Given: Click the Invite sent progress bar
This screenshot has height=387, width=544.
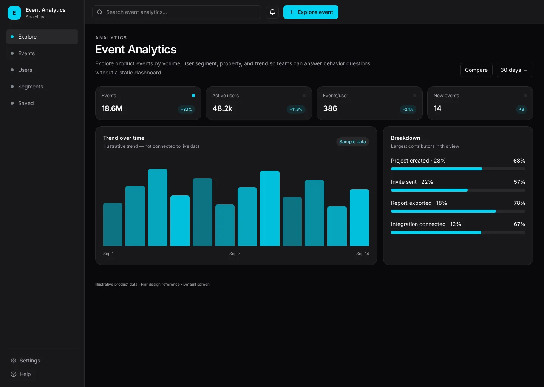Looking at the screenshot, I should tap(458, 190).
